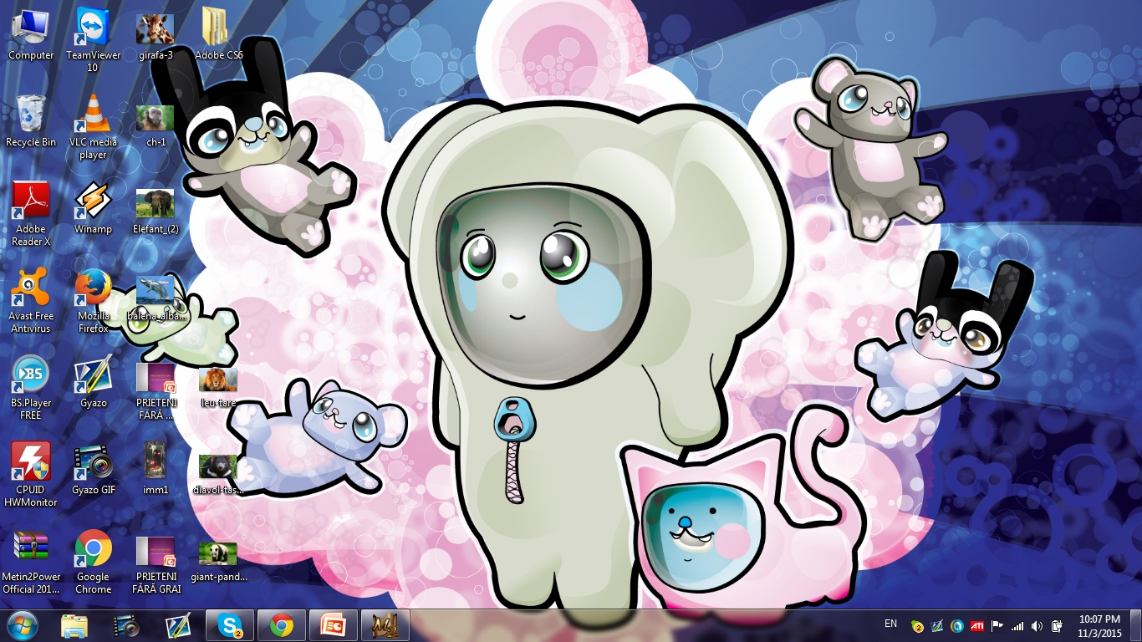1142x642 pixels.
Task: Click Gyazo pinned taskbar icon
Action: pos(178,625)
